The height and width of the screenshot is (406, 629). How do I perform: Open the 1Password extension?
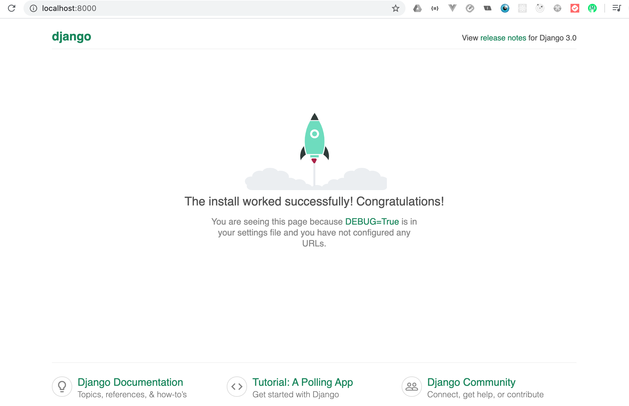coord(487,8)
